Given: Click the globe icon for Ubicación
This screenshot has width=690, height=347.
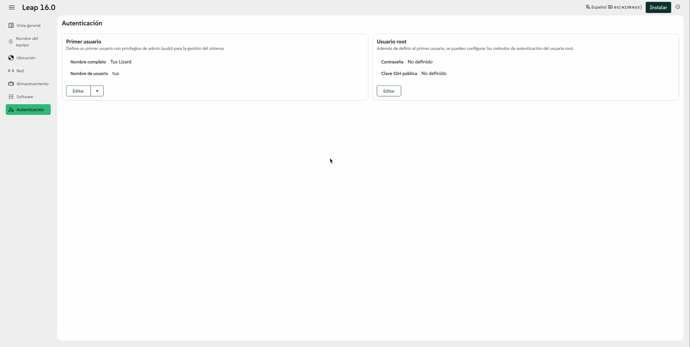Looking at the screenshot, I should coord(11,58).
